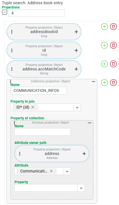Open the Attribute dropdown arrow
The height and width of the screenshot is (205, 119).
pos(67,171)
